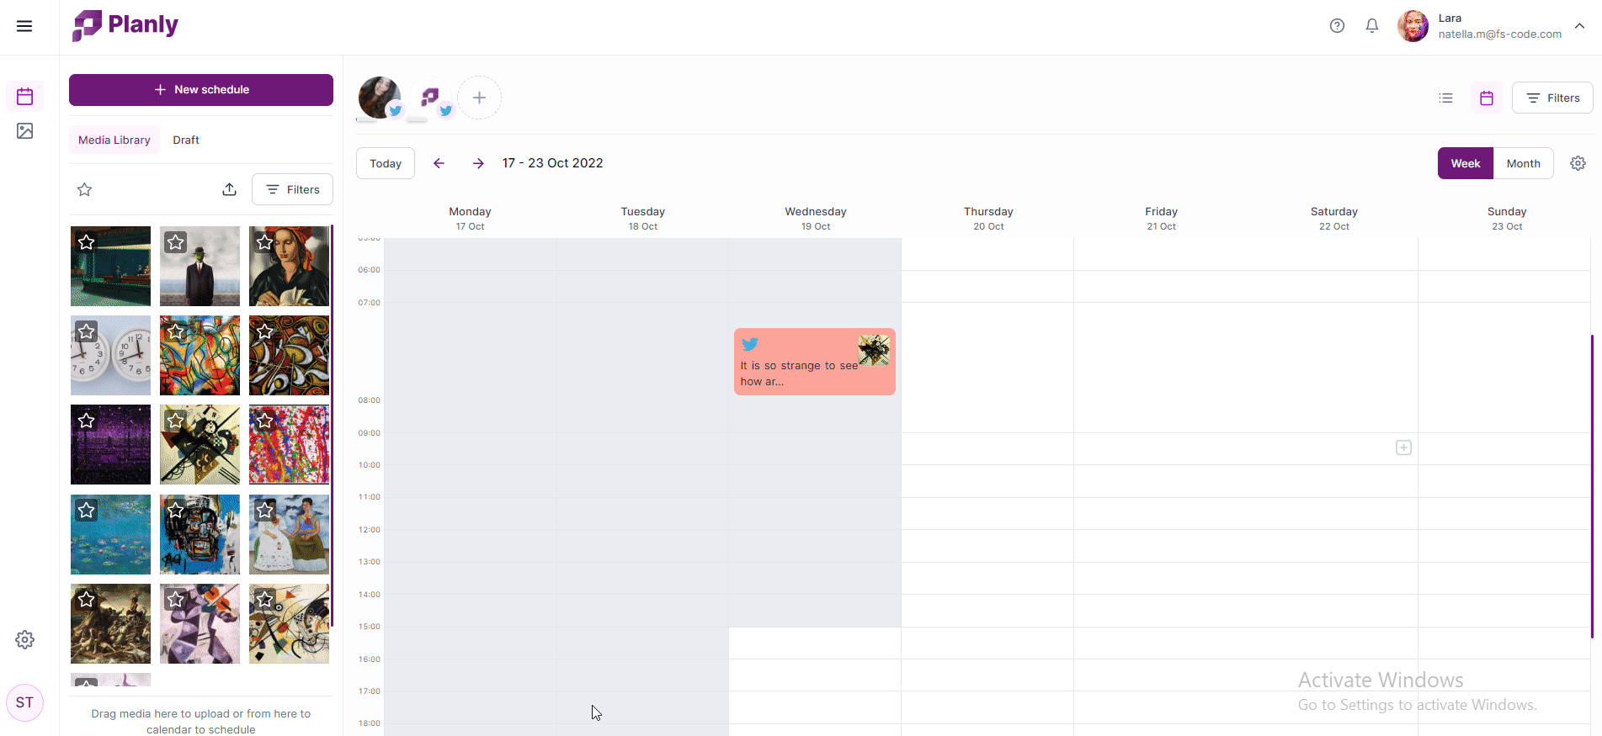Star the Kandinsky lines painting

point(264,600)
